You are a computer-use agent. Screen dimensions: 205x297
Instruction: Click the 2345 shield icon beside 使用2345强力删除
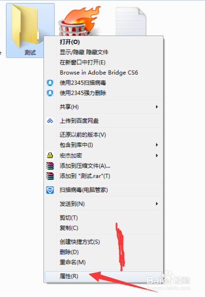(x=50, y=93)
